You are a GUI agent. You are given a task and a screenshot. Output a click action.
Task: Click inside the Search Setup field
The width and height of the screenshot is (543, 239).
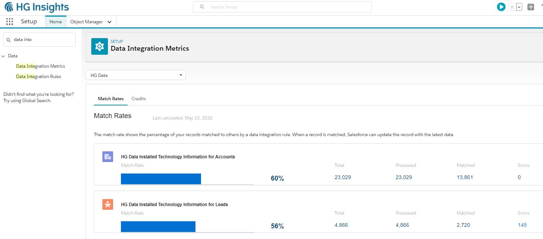[x=282, y=7]
